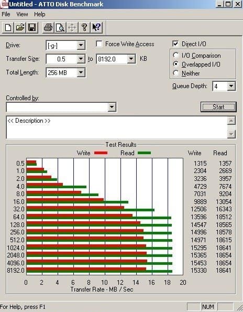Open the View menu
Screen dimensions: 243x312
tap(22, 14)
